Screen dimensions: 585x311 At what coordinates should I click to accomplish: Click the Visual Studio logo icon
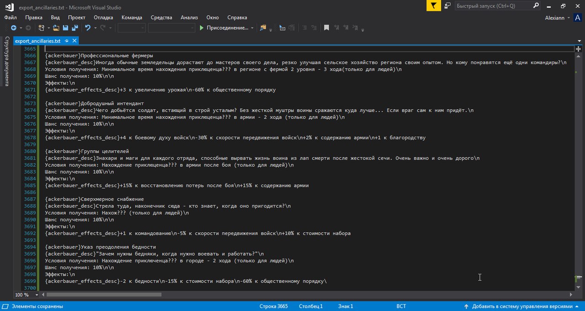pyautogui.click(x=8, y=7)
